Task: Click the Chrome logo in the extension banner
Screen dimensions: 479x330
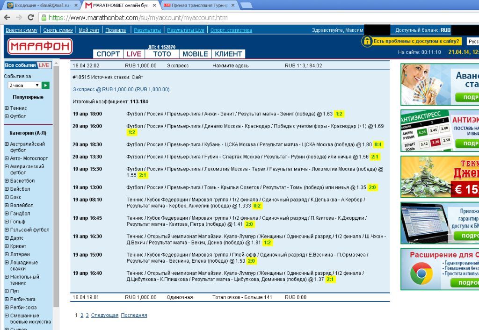Action: click(x=421, y=273)
